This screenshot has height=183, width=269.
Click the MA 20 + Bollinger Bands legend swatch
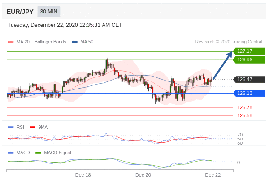(x=11, y=42)
